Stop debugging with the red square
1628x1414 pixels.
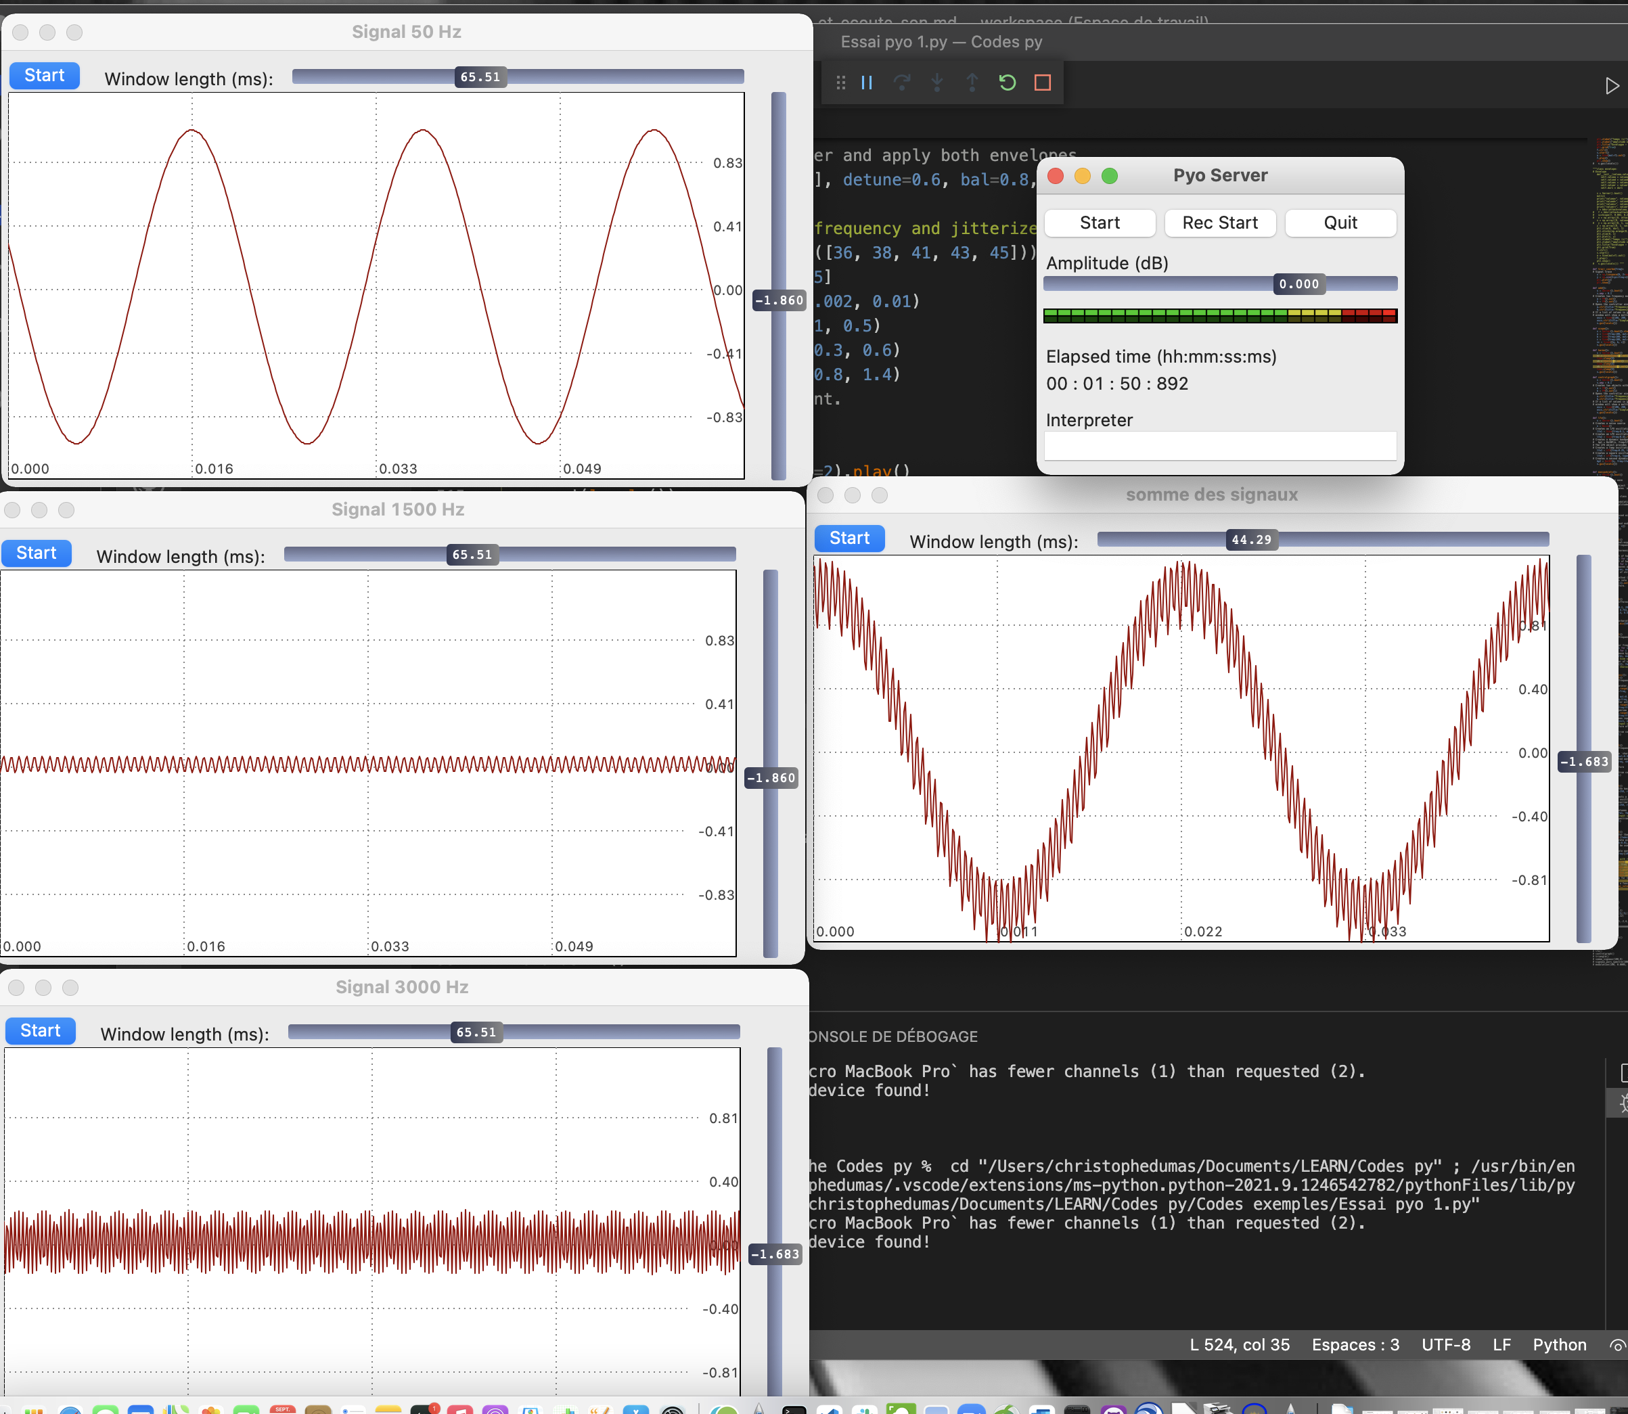pyautogui.click(x=1043, y=82)
